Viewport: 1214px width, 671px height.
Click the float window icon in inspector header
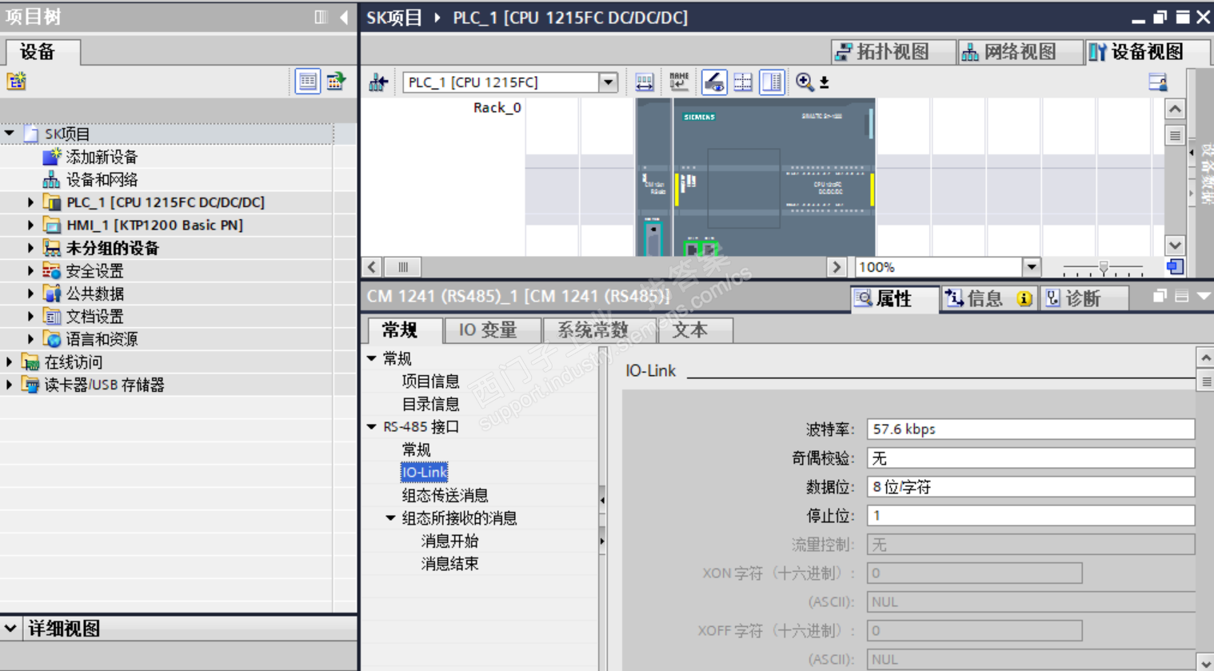(x=1160, y=296)
